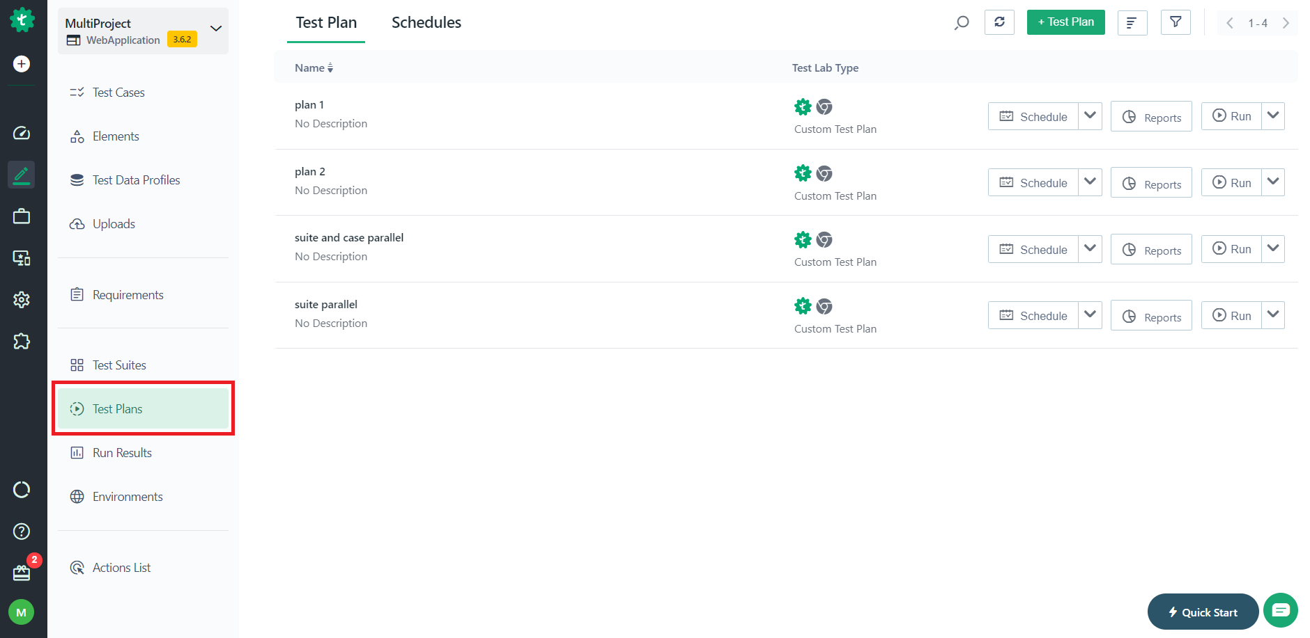Viewport: 1310px width, 638px height.
Task: Open the filter funnel icon
Action: [x=1176, y=22]
